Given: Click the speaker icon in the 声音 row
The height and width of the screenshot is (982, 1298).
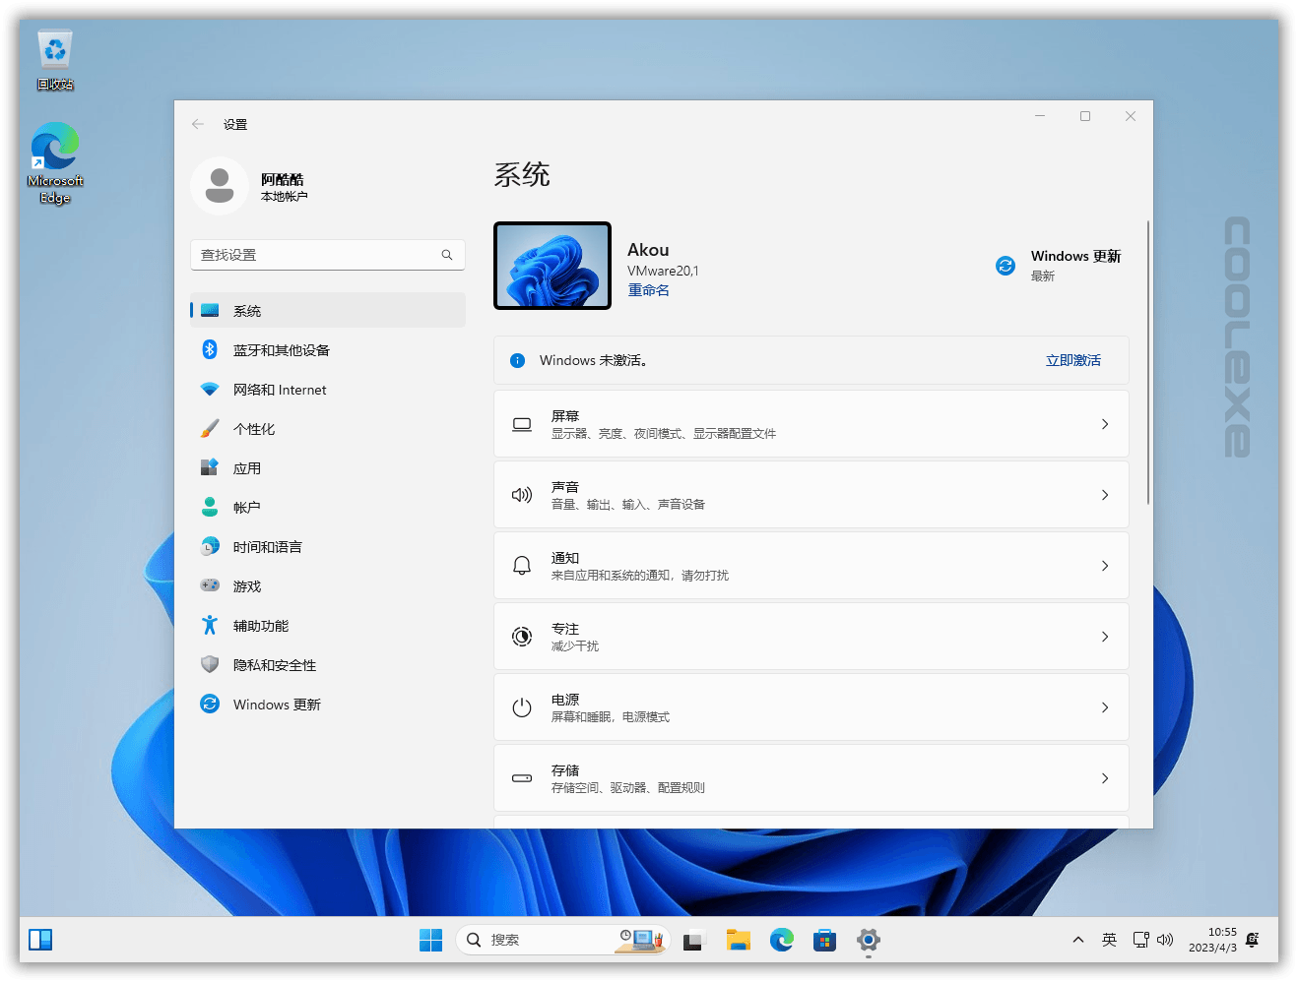Looking at the screenshot, I should 522,495.
